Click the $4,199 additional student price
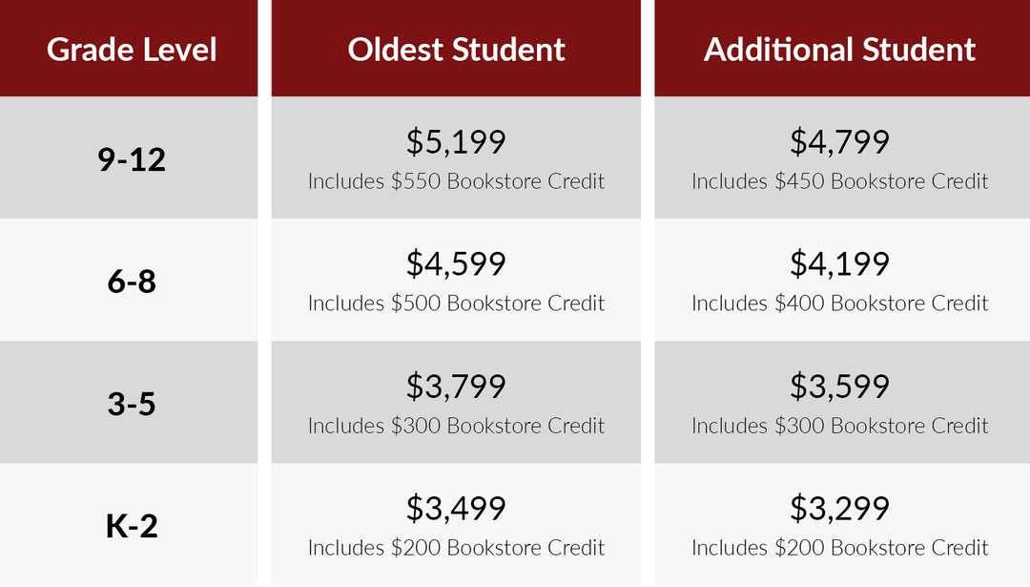 point(839,263)
